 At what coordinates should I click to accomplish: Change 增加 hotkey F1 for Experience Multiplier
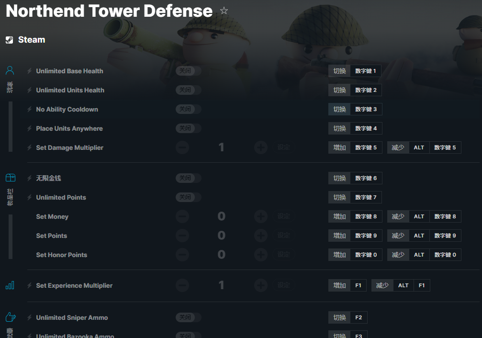click(347, 285)
